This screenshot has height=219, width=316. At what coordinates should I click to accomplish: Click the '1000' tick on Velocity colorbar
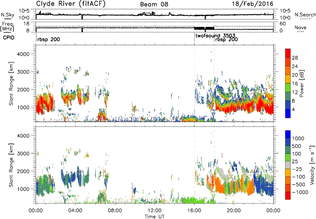pyautogui.click(x=298, y=138)
